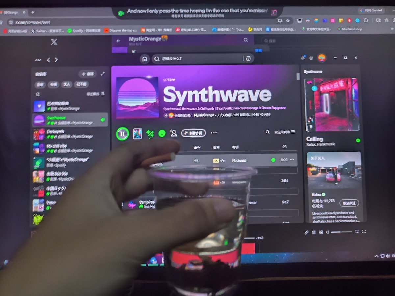
Task: Click the Synthwave playlist cover art
Action: coord(138,98)
